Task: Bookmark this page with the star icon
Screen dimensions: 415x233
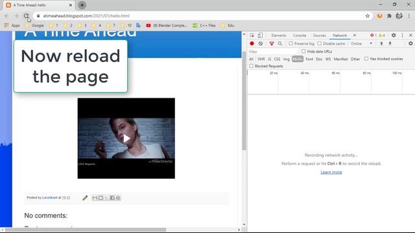Action: (368, 16)
